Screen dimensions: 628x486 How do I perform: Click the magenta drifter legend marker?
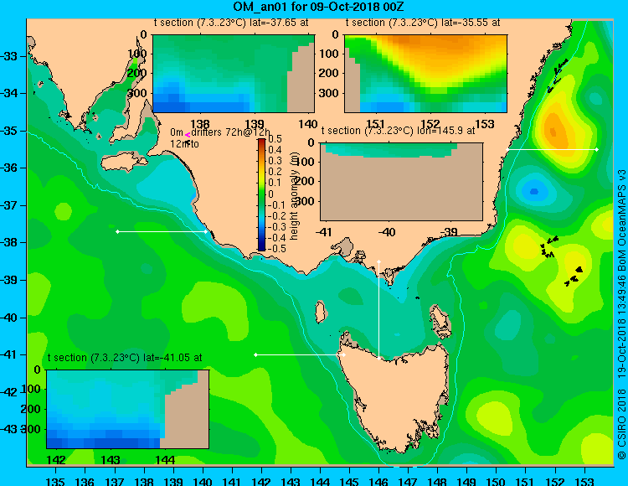pyautogui.click(x=188, y=135)
